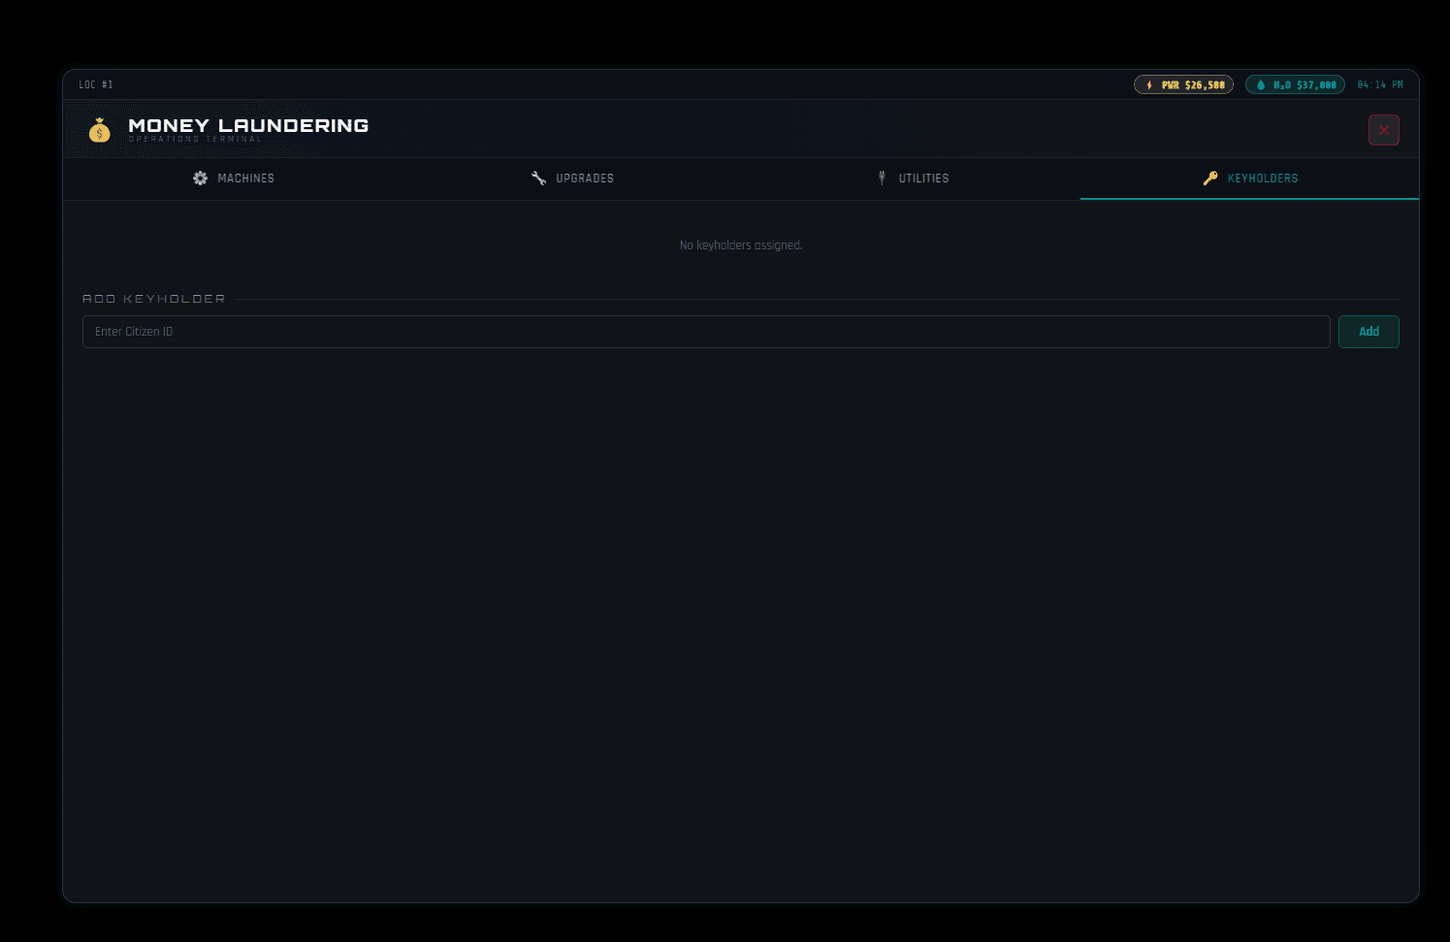Focus the Enter Citizen ID field
The image size is (1450, 942).
coord(706,332)
